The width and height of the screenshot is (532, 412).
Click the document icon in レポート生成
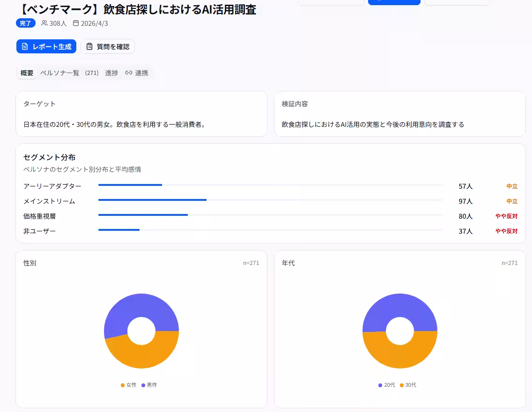(x=25, y=46)
